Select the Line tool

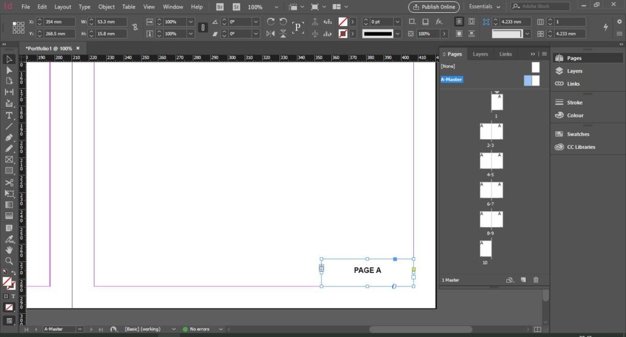pos(9,126)
